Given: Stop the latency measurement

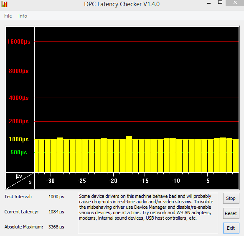Looking at the screenshot, I should point(231,198).
